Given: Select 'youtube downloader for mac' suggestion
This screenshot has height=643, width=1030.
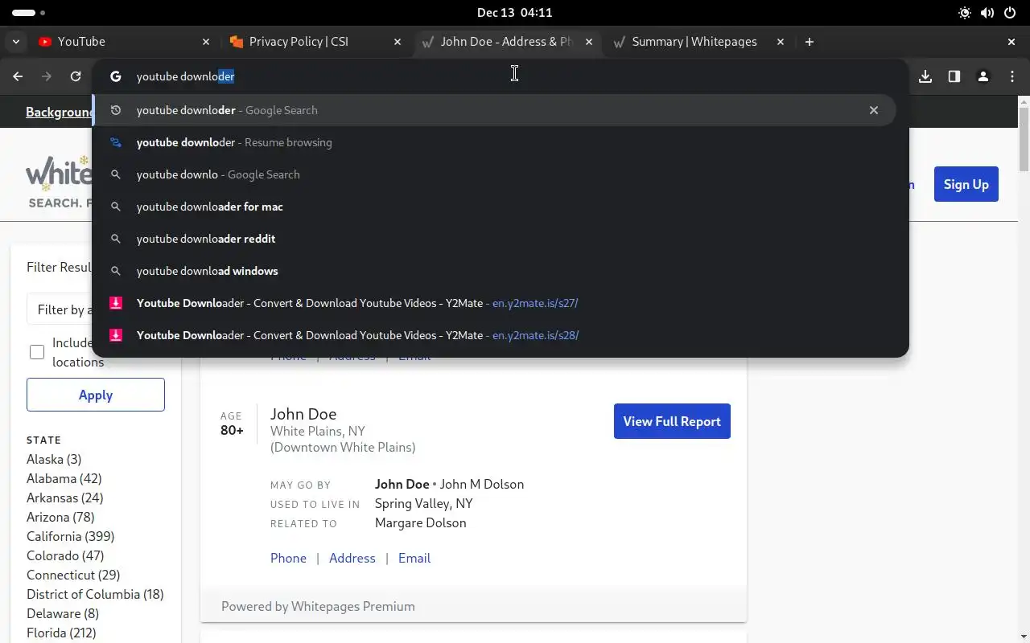Looking at the screenshot, I should (494, 207).
